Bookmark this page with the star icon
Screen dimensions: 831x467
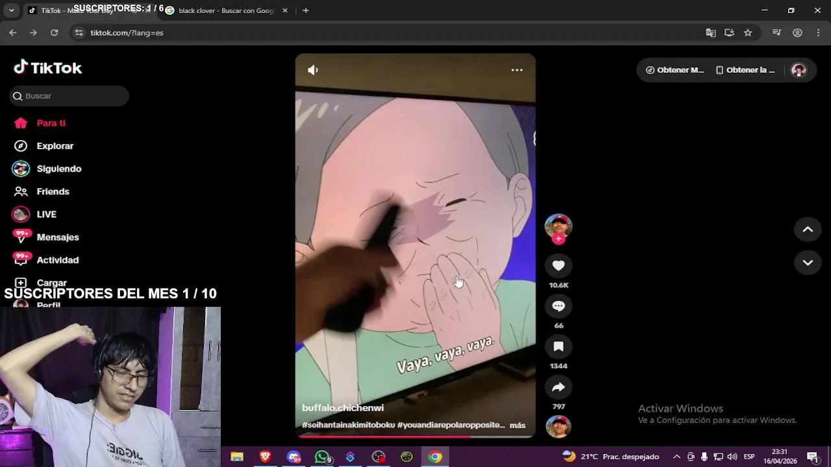748,32
